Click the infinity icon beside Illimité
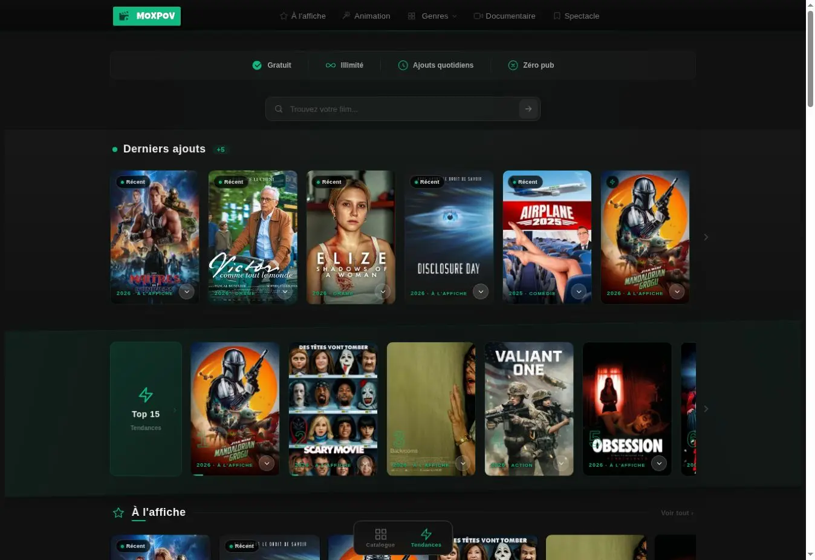This screenshot has height=560, width=815. (x=331, y=65)
